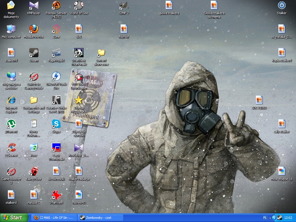This screenshot has width=296, height=222.
Task: Select the Kopia stalkerd image file
Action: point(282,53)
